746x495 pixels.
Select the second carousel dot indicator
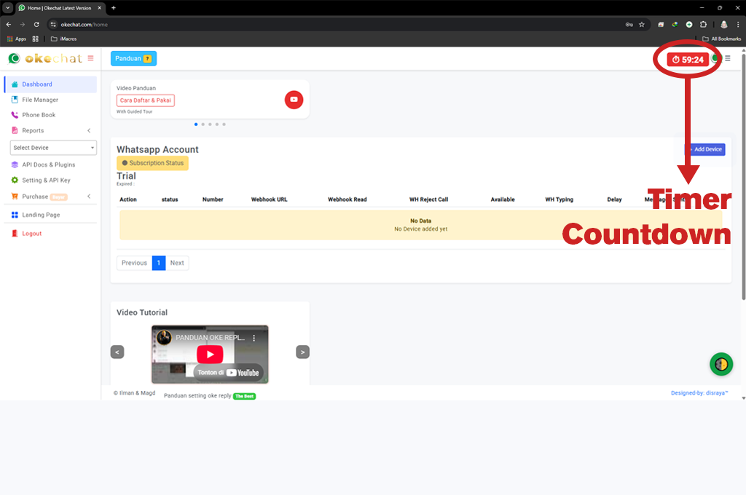pyautogui.click(x=203, y=124)
